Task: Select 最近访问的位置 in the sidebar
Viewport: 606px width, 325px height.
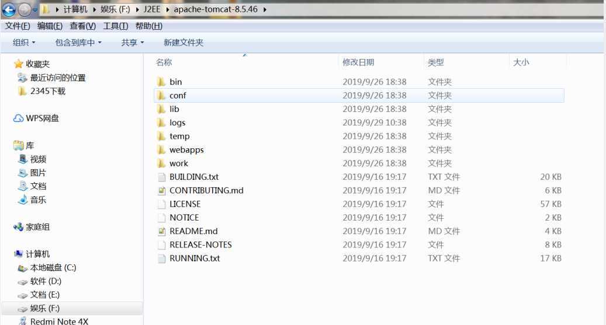Action: coord(58,78)
